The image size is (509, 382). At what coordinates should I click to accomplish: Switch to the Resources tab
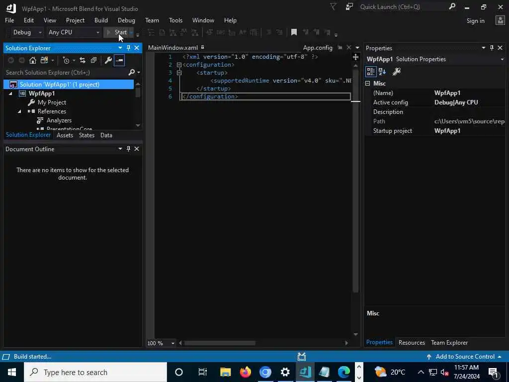coord(412,342)
